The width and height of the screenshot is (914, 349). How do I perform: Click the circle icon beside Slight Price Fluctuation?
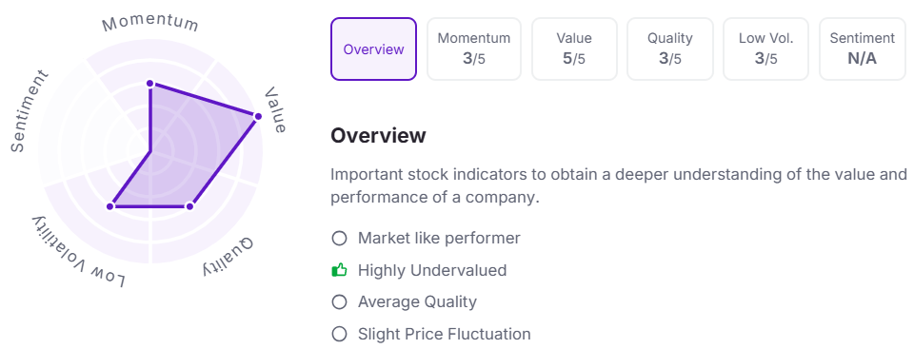339,335
